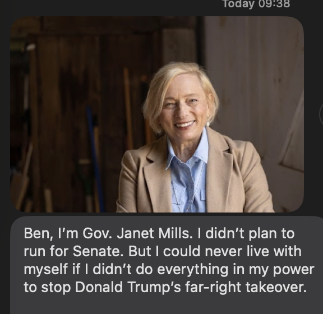Select the message bubble starting with "Ben, I'm Gov."

167,265
